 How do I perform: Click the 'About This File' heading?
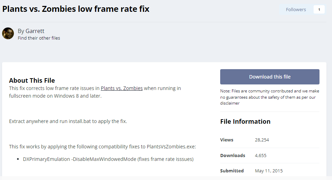(32, 81)
